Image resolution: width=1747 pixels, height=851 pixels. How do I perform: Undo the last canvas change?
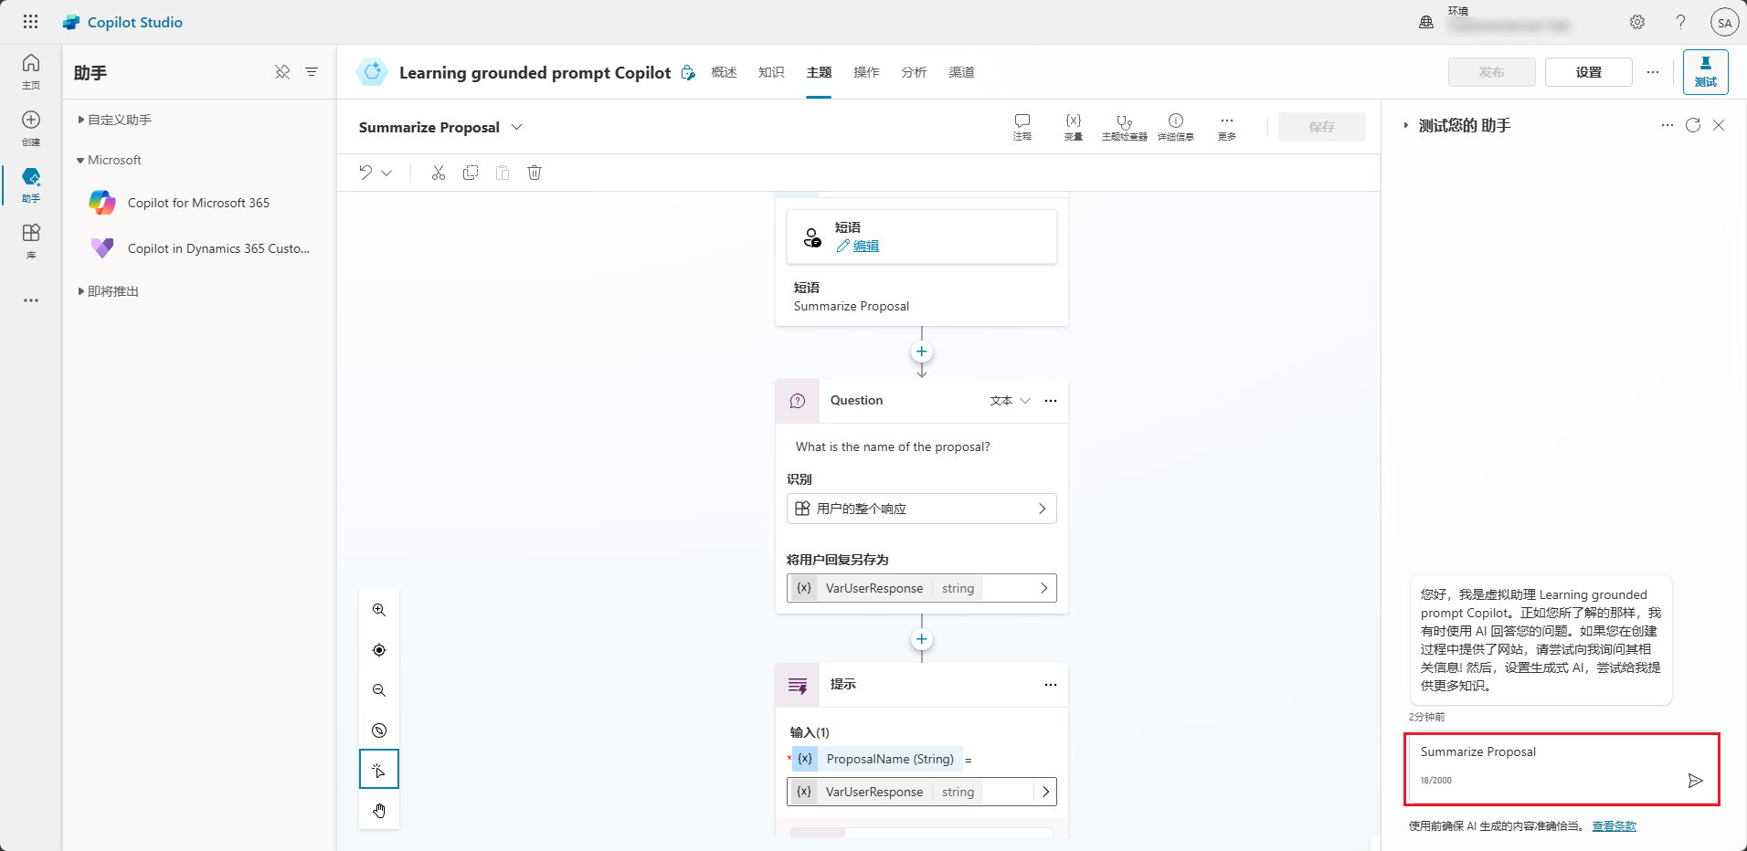[365, 173]
